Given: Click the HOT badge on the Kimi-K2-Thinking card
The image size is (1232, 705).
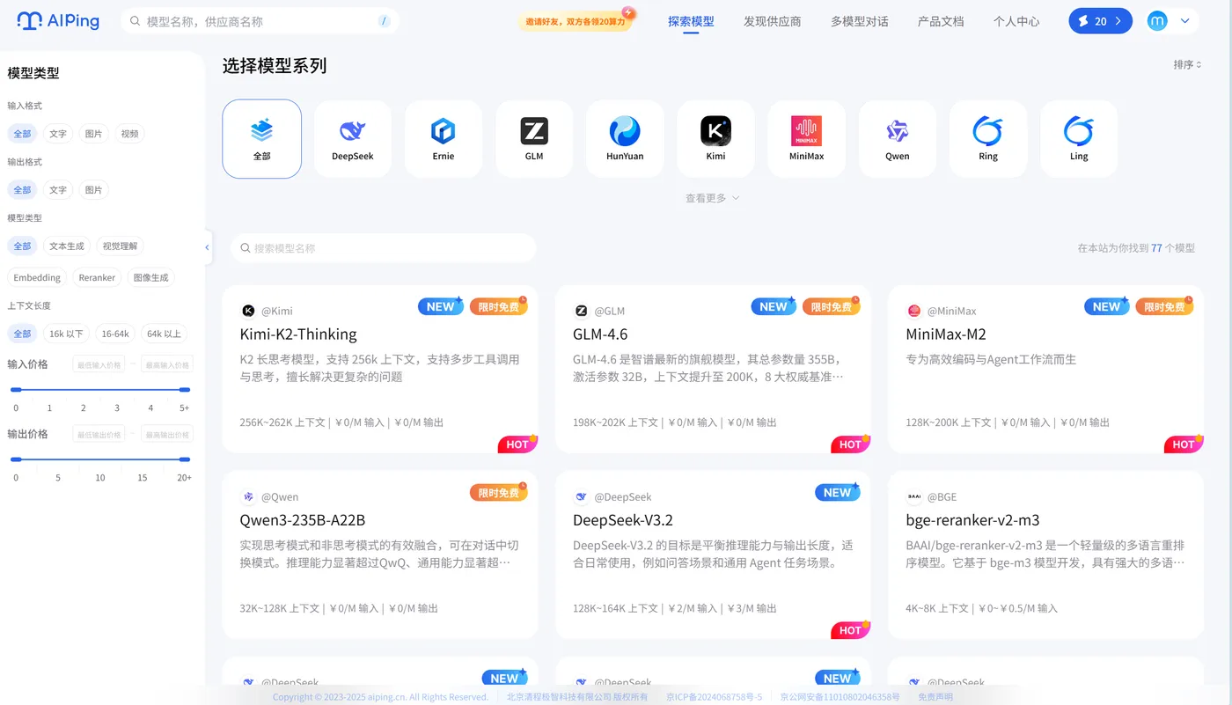Looking at the screenshot, I should tap(518, 444).
